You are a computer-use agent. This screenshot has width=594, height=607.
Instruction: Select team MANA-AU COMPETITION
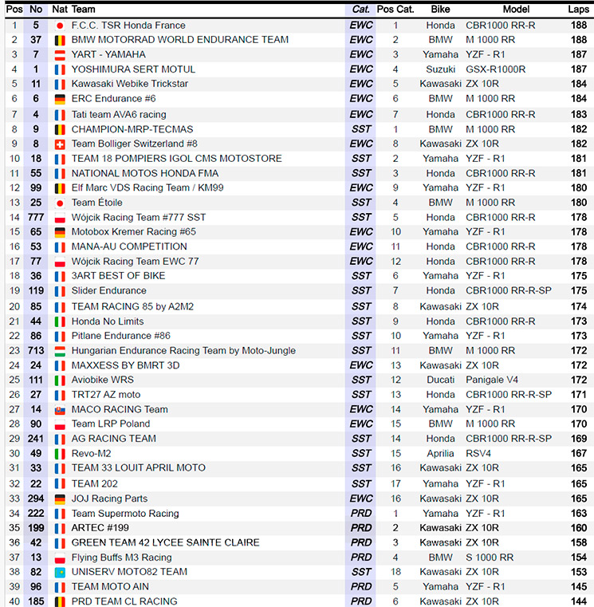[129, 246]
